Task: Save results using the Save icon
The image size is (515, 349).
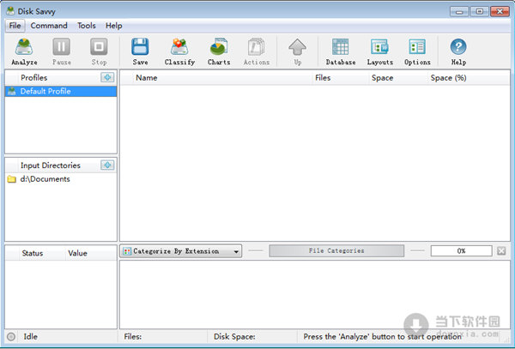Action: (140, 51)
